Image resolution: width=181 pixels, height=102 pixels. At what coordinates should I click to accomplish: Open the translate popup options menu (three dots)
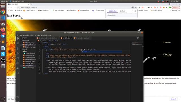pyautogui.click(x=132, y=11)
